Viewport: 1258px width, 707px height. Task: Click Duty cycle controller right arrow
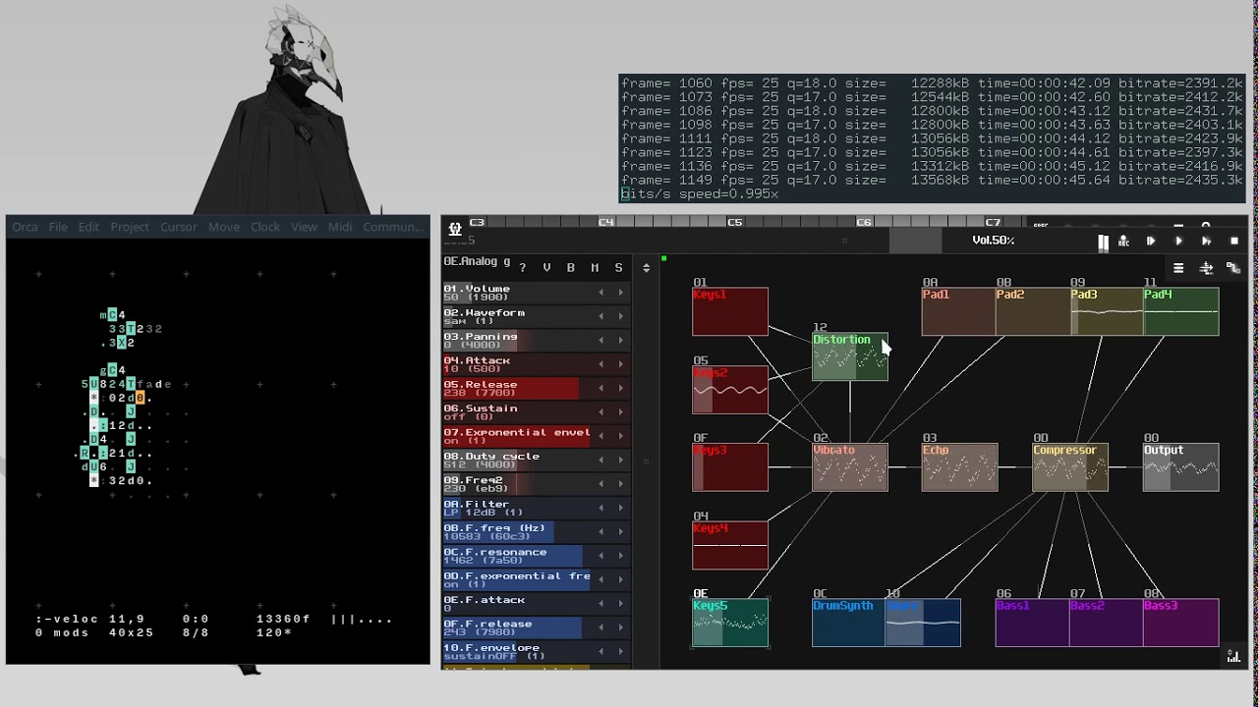click(x=620, y=461)
